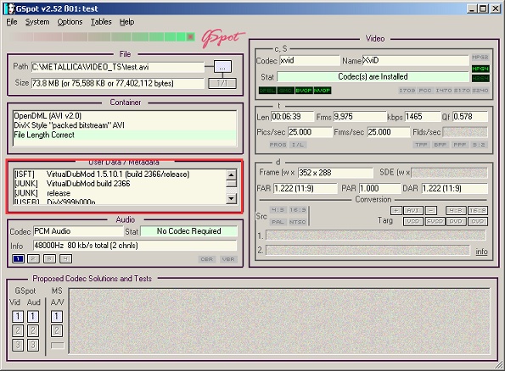This screenshot has height=371, width=505.
Task: Click the audio Info '48000Hz 80 kb/s' field
Action: pyautogui.click(x=135, y=246)
